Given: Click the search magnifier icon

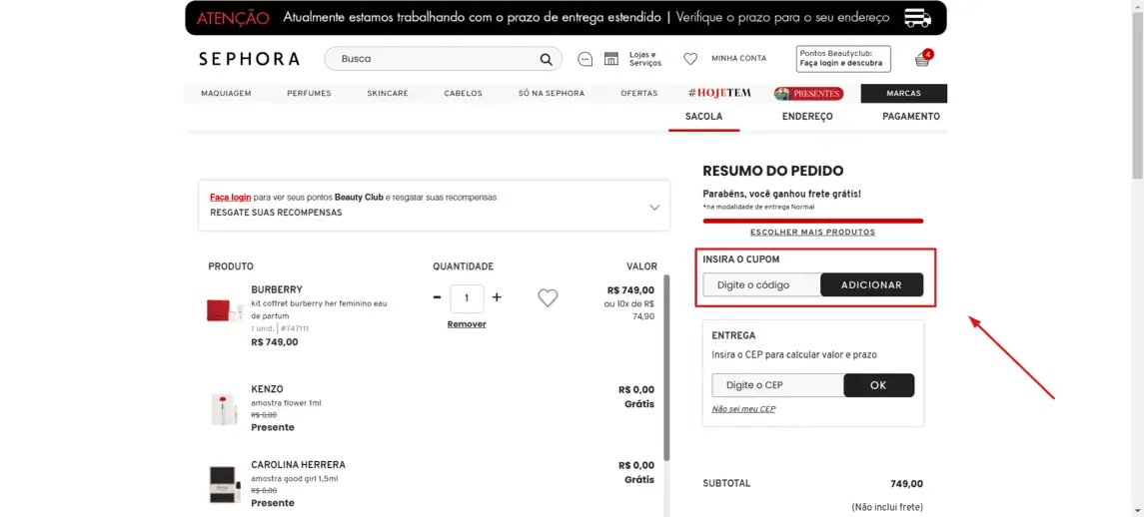Looking at the screenshot, I should [x=546, y=59].
